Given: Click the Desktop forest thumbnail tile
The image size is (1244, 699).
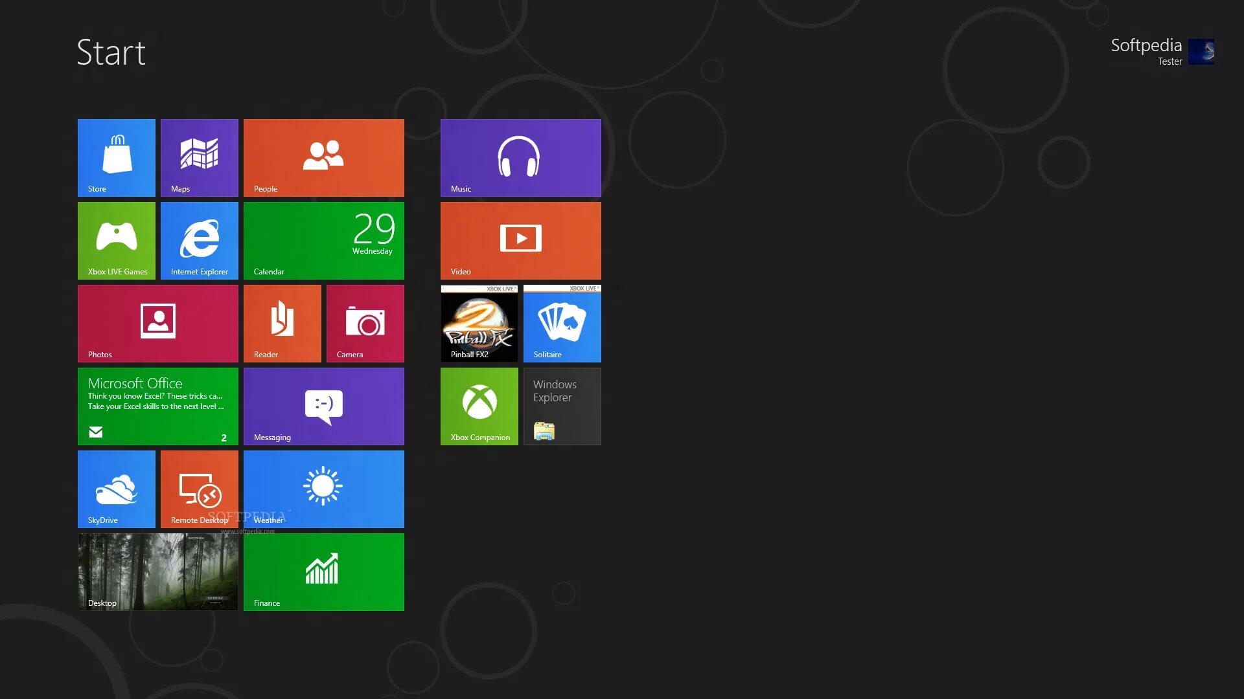Looking at the screenshot, I should coord(158,571).
